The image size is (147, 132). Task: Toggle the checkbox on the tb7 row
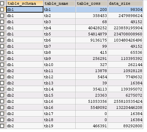pyautogui.click(x=2, y=46)
